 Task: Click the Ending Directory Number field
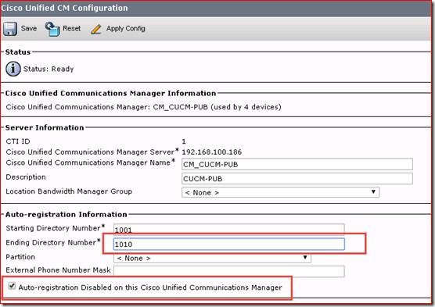click(x=229, y=244)
